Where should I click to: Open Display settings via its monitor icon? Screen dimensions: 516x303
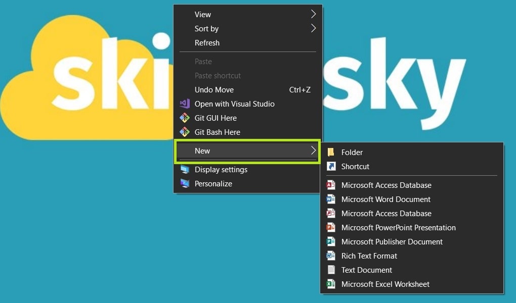[x=185, y=170]
